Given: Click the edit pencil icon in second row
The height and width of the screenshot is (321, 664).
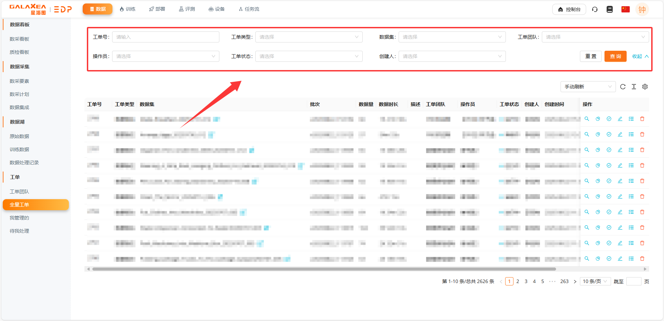Looking at the screenshot, I should [620, 134].
